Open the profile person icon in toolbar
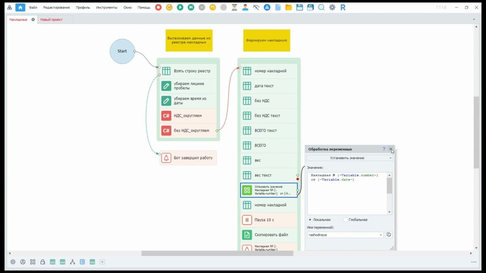The width and height of the screenshot is (486, 273). 245,7
